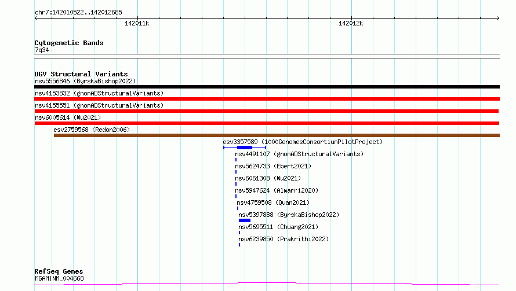Click the nsv5624733 (Ebert2021) label
Screen dimensions: 516x291
click(273, 166)
